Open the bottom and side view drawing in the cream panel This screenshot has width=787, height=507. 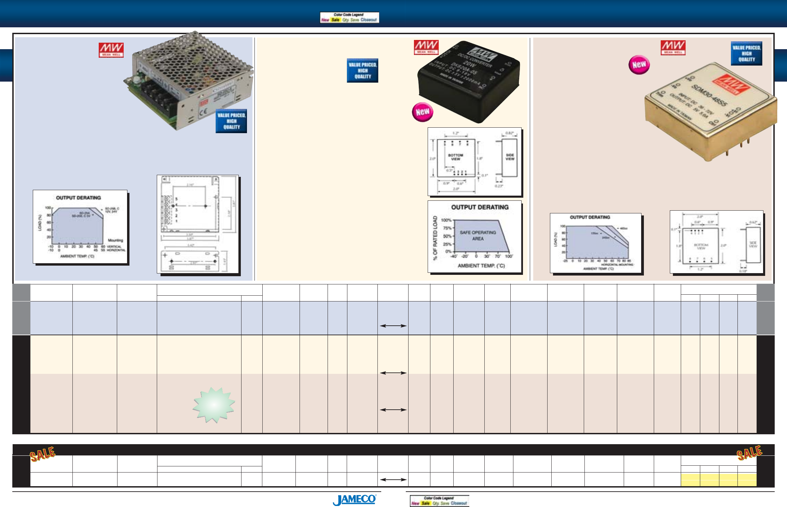474,161
